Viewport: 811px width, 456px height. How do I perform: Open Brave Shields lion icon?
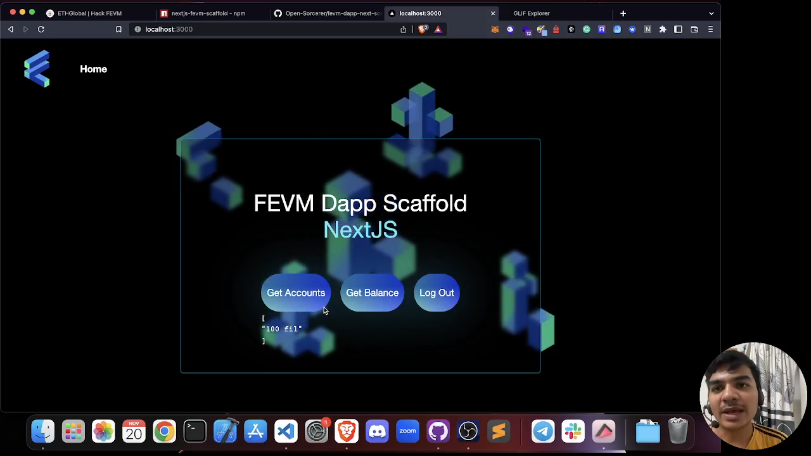pos(423,29)
